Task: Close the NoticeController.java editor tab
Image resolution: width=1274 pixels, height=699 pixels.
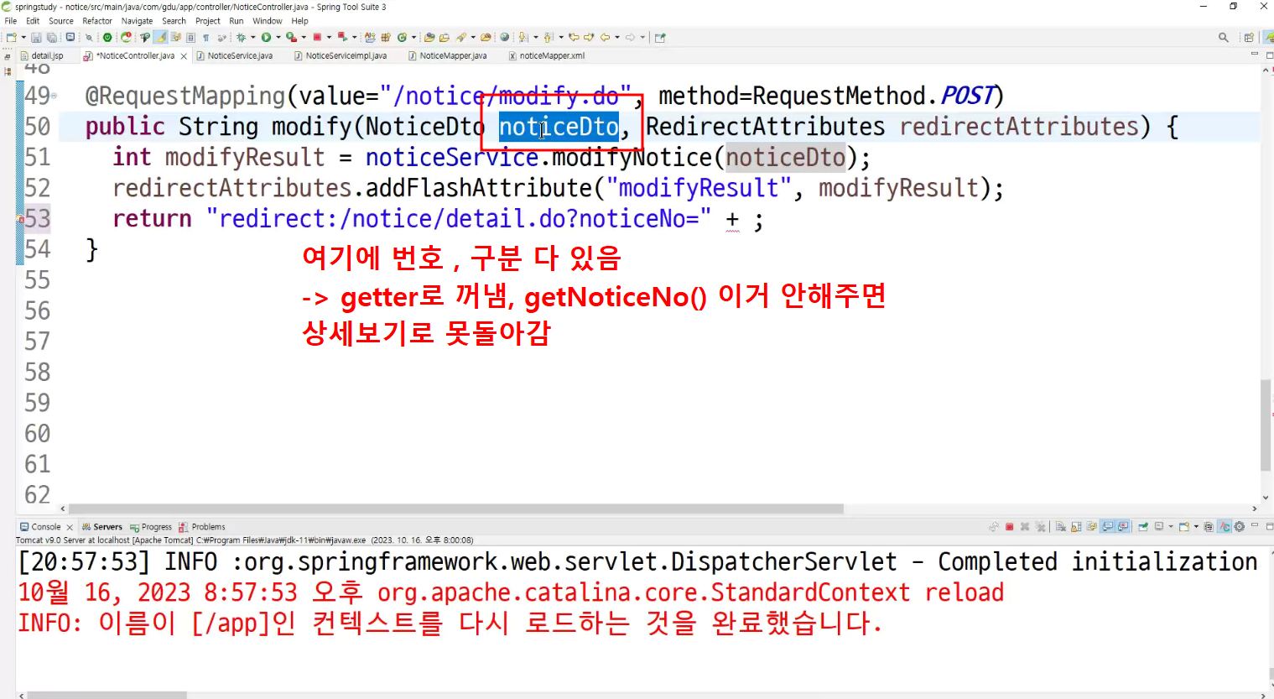Action: click(x=184, y=56)
